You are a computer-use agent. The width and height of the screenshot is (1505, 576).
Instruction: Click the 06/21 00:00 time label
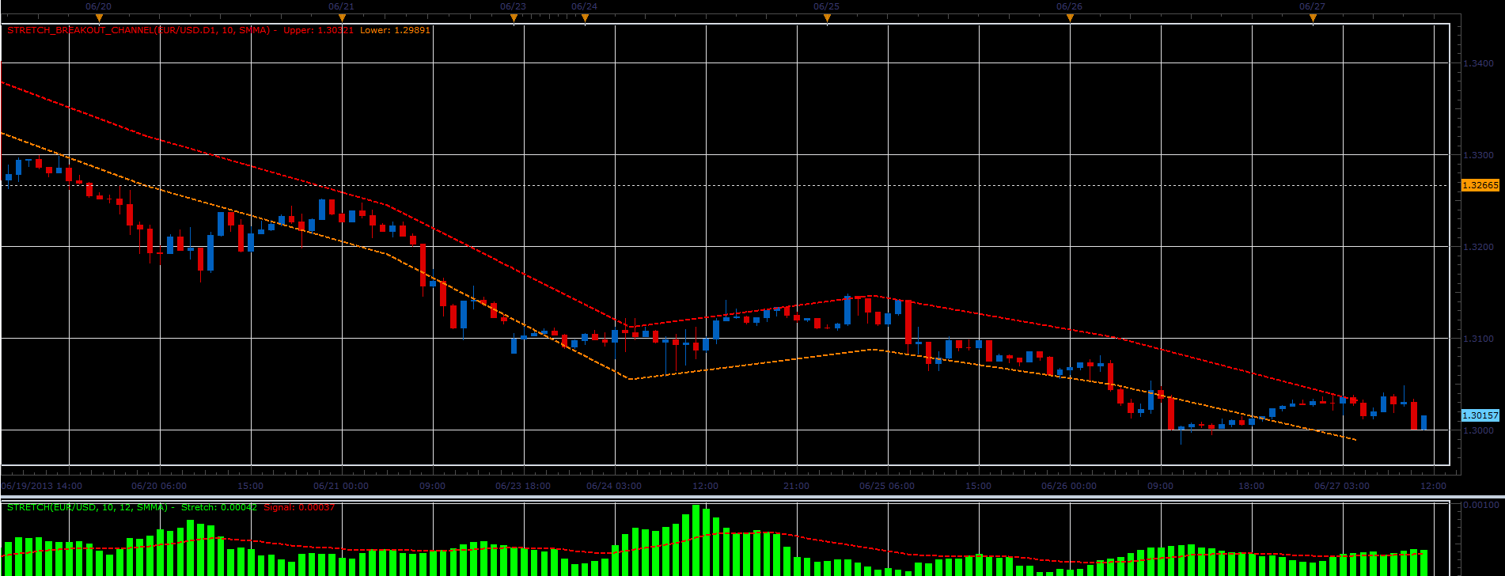(x=341, y=486)
